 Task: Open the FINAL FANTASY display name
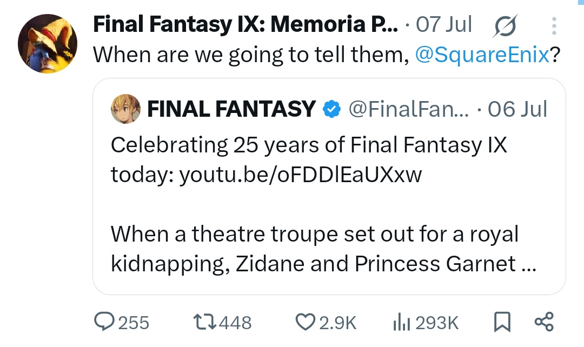click(x=231, y=109)
